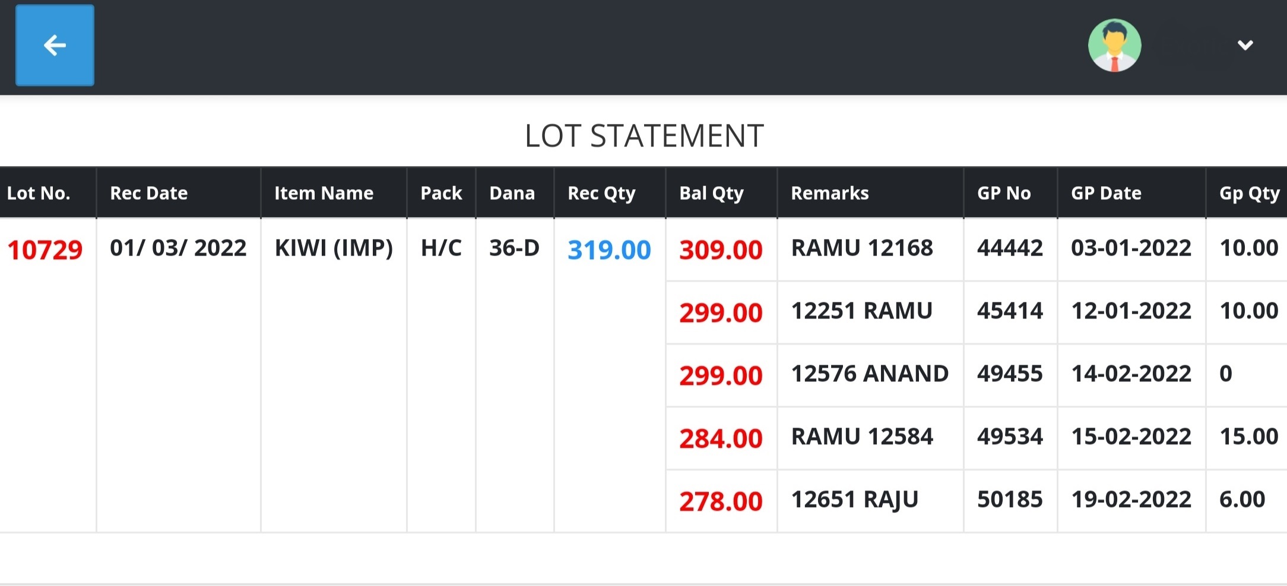Select GP number 50185

1010,499
